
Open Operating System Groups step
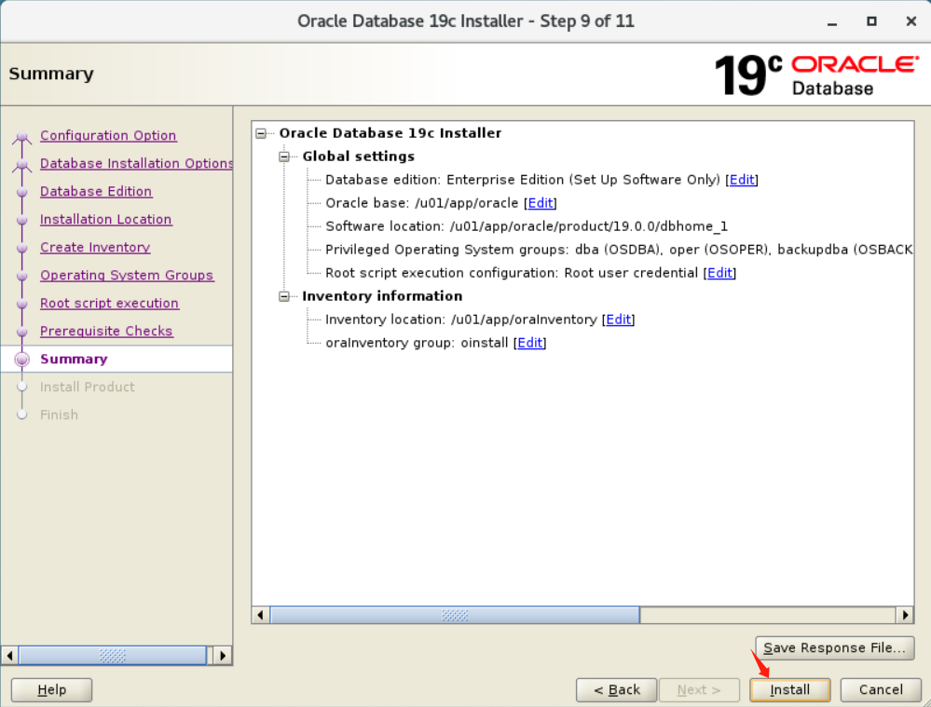point(127,275)
